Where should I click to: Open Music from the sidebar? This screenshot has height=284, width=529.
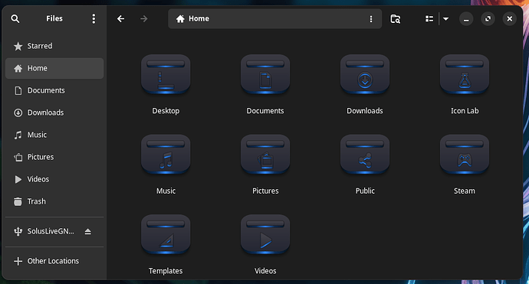(54, 135)
